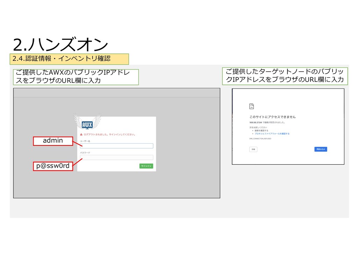The width and height of the screenshot is (358, 253).
Task: Focus the パスワード input field
Action: coord(116,157)
